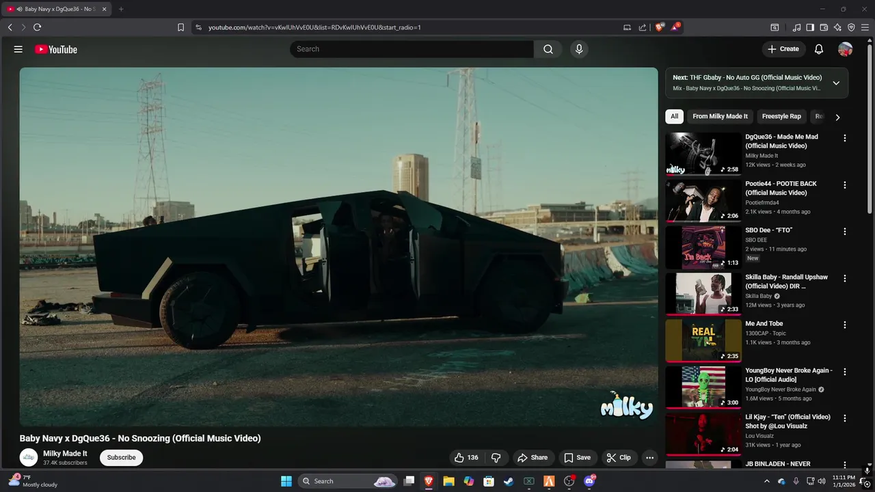
Task: Open Steam from the taskbar
Action: click(x=509, y=481)
